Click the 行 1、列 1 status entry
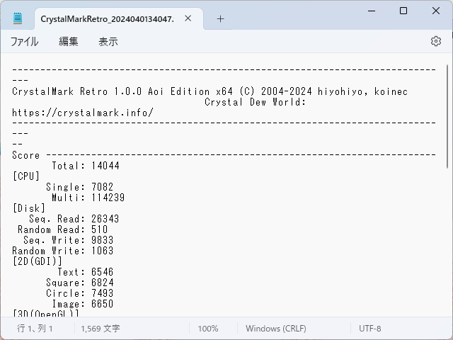The width and height of the screenshot is (453, 340). coord(35,329)
